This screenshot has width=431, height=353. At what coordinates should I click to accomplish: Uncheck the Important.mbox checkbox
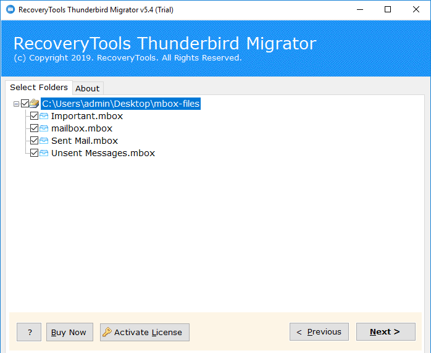pos(34,116)
